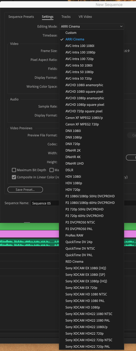Select Sony XDCAM EX 720p
The image size is (136, 351).
[91, 288]
